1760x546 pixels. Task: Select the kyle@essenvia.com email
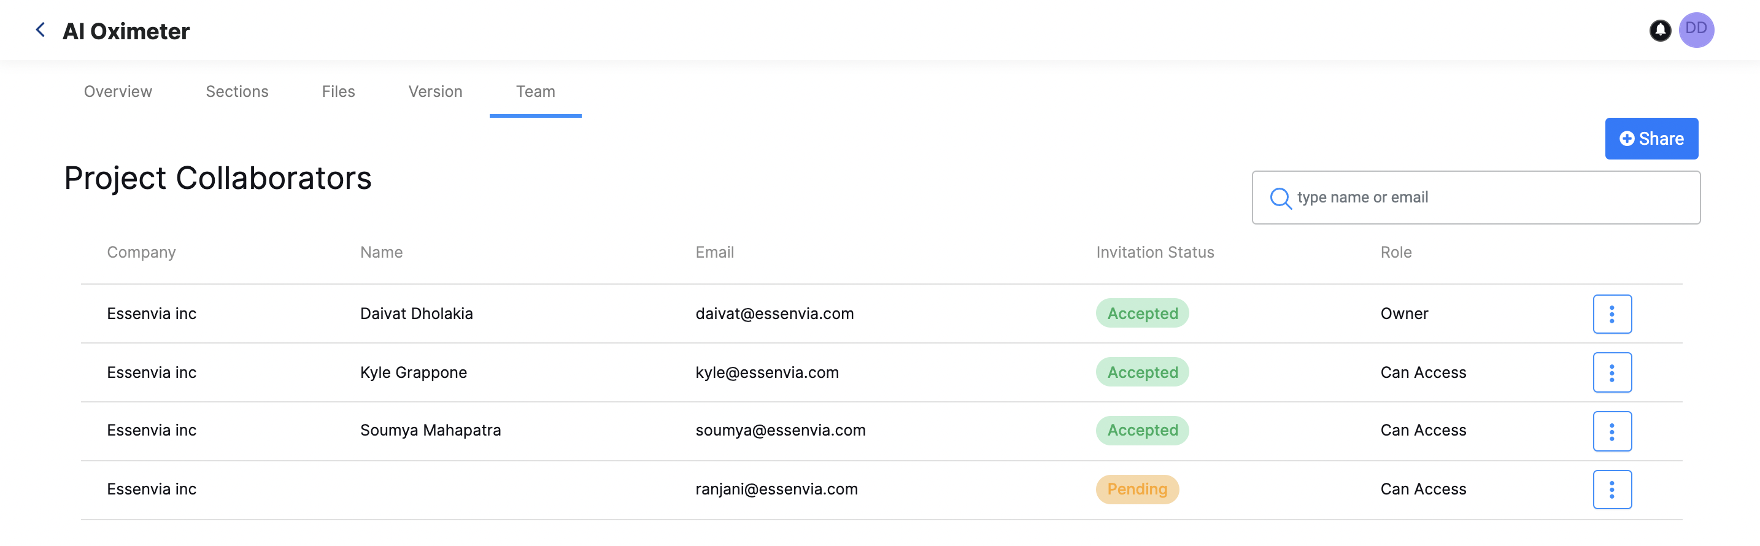[x=766, y=372]
